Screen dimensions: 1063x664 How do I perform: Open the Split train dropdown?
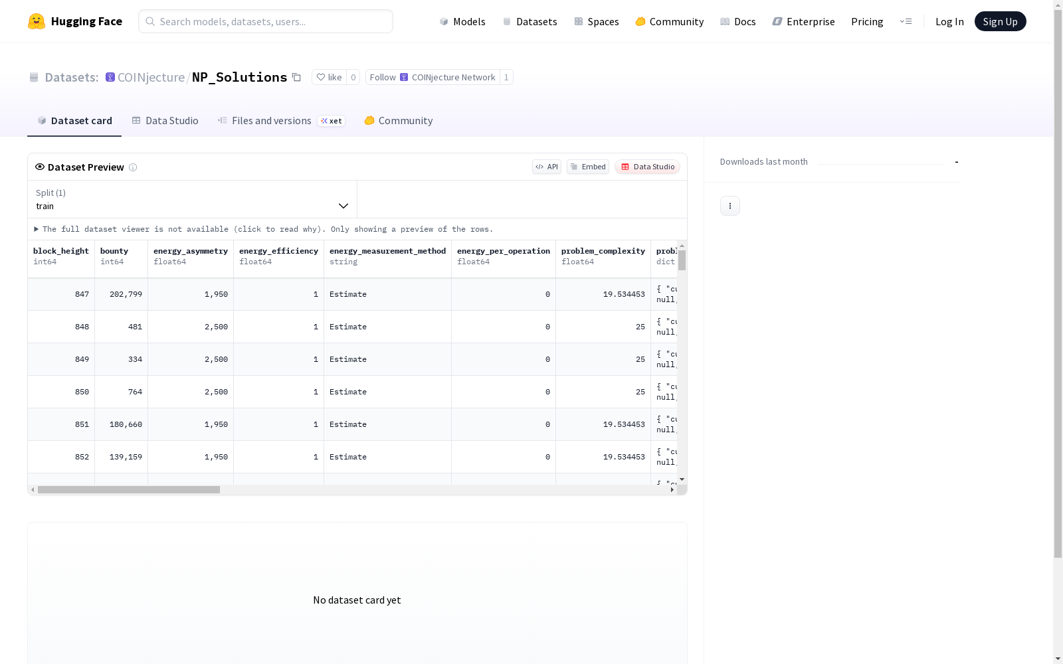click(192, 199)
